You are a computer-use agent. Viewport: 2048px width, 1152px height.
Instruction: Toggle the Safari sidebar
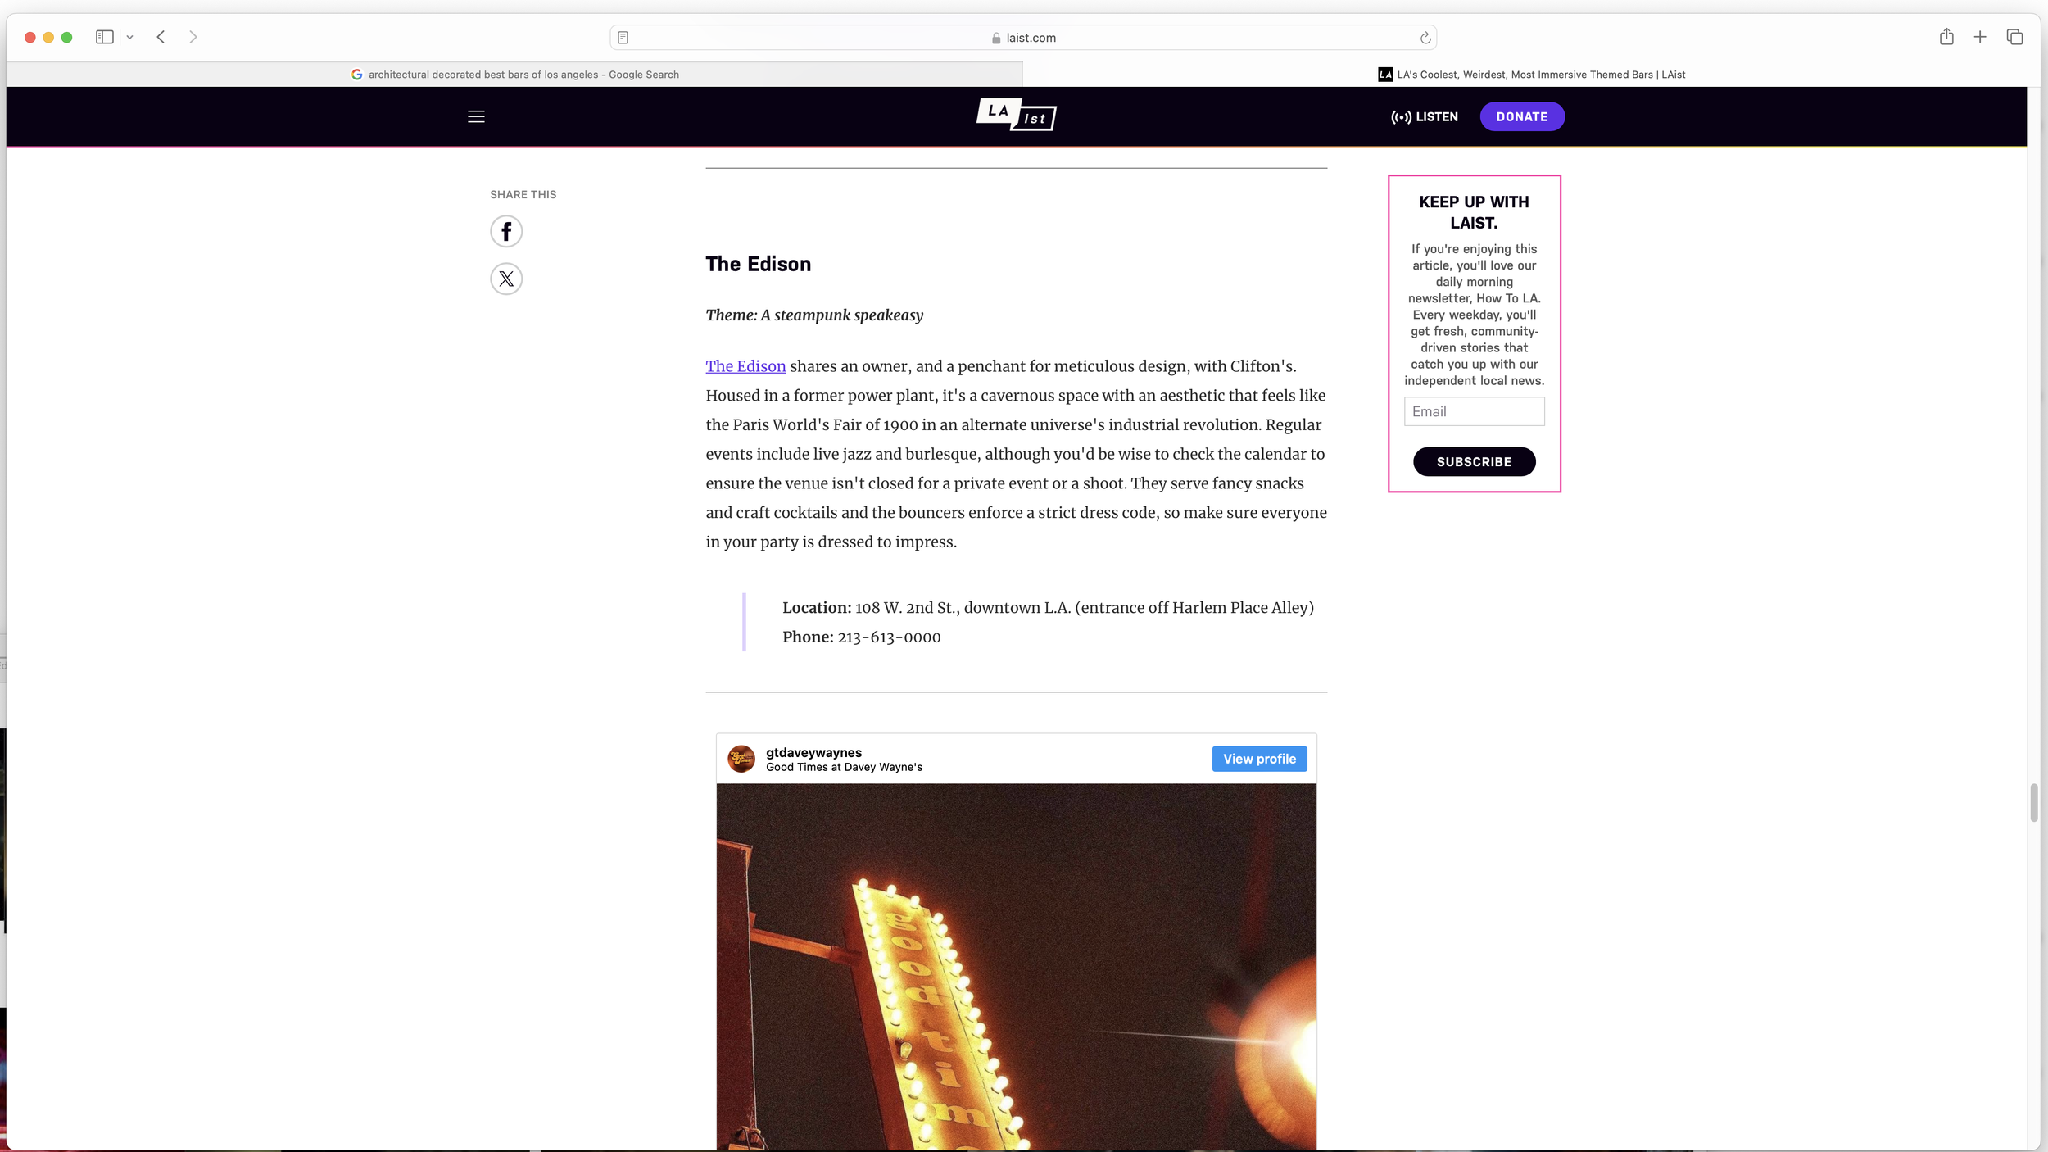click(104, 37)
